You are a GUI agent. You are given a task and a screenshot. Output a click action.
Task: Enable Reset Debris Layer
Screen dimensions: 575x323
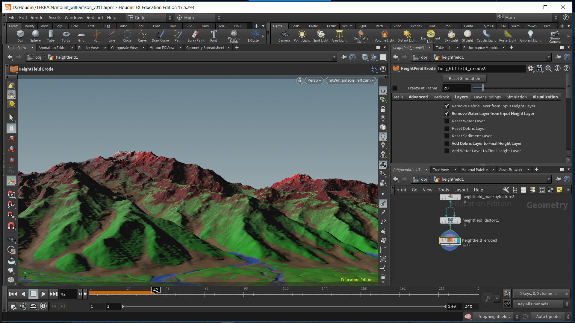[x=447, y=129]
